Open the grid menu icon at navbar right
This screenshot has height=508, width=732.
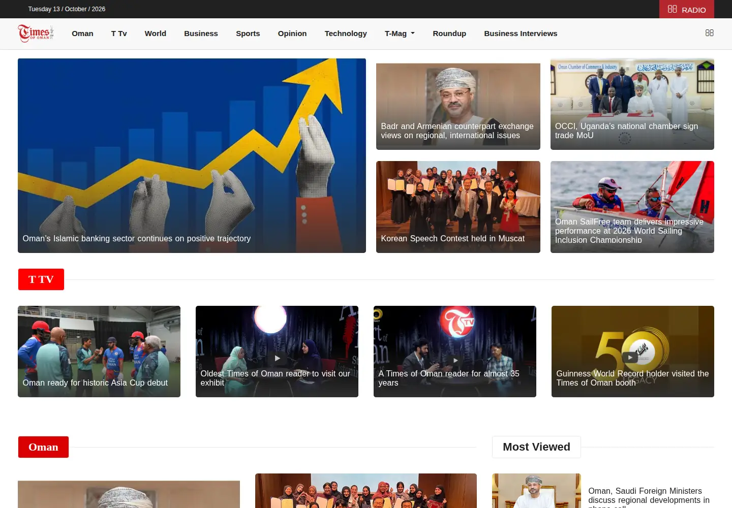pyautogui.click(x=710, y=33)
